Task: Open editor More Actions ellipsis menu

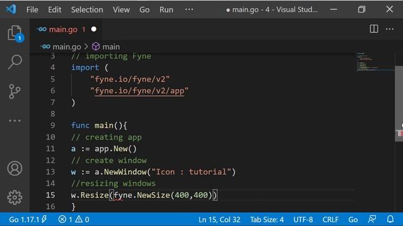Action: point(390,29)
